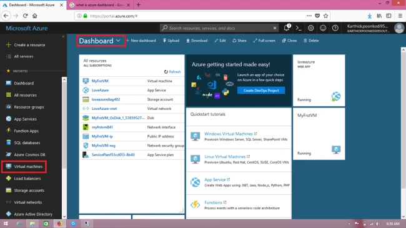
Task: Click Delete in the dashboard toolbar
Action: point(311,41)
